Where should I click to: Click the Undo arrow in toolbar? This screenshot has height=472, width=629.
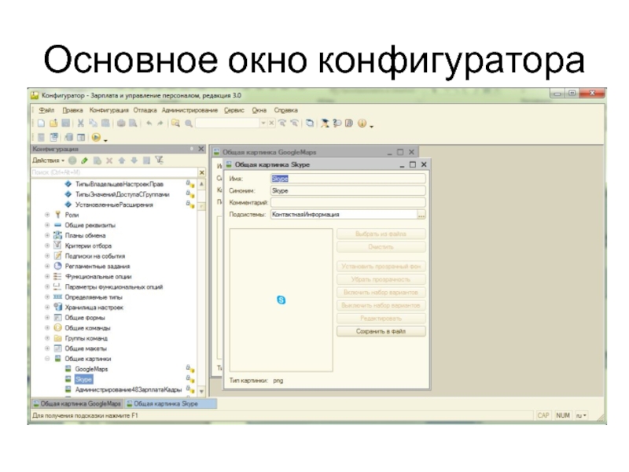click(x=148, y=124)
